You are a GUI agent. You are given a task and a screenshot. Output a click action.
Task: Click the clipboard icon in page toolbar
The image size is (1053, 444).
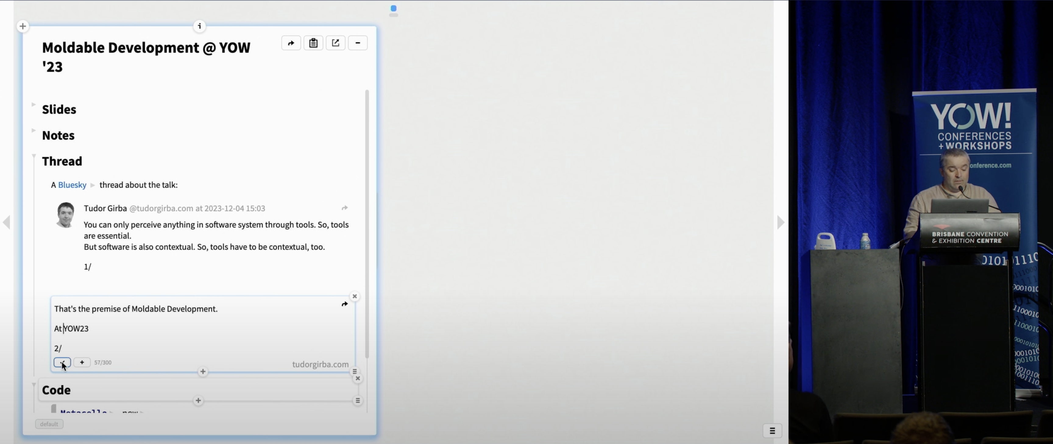pos(313,43)
